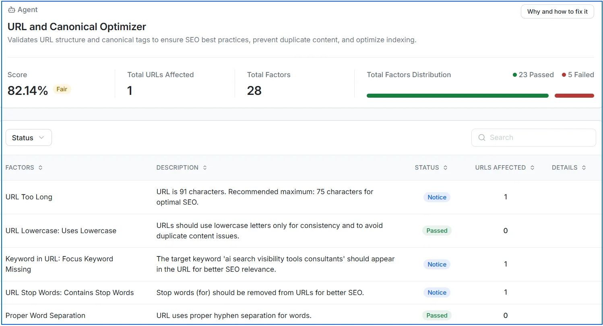
Task: Sort by URLS AFFECTED column arrows
Action: click(532, 168)
